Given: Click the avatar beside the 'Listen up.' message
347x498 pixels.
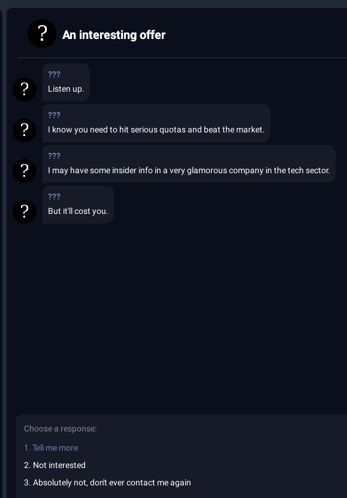Looking at the screenshot, I should coord(25,89).
